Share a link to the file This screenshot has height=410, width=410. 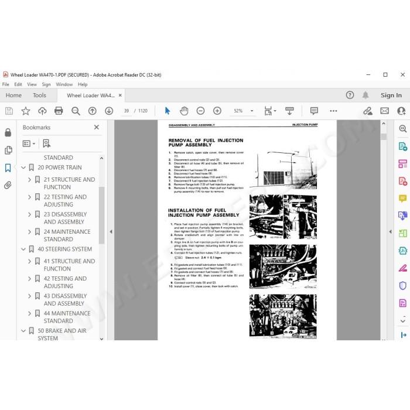[x=368, y=111]
